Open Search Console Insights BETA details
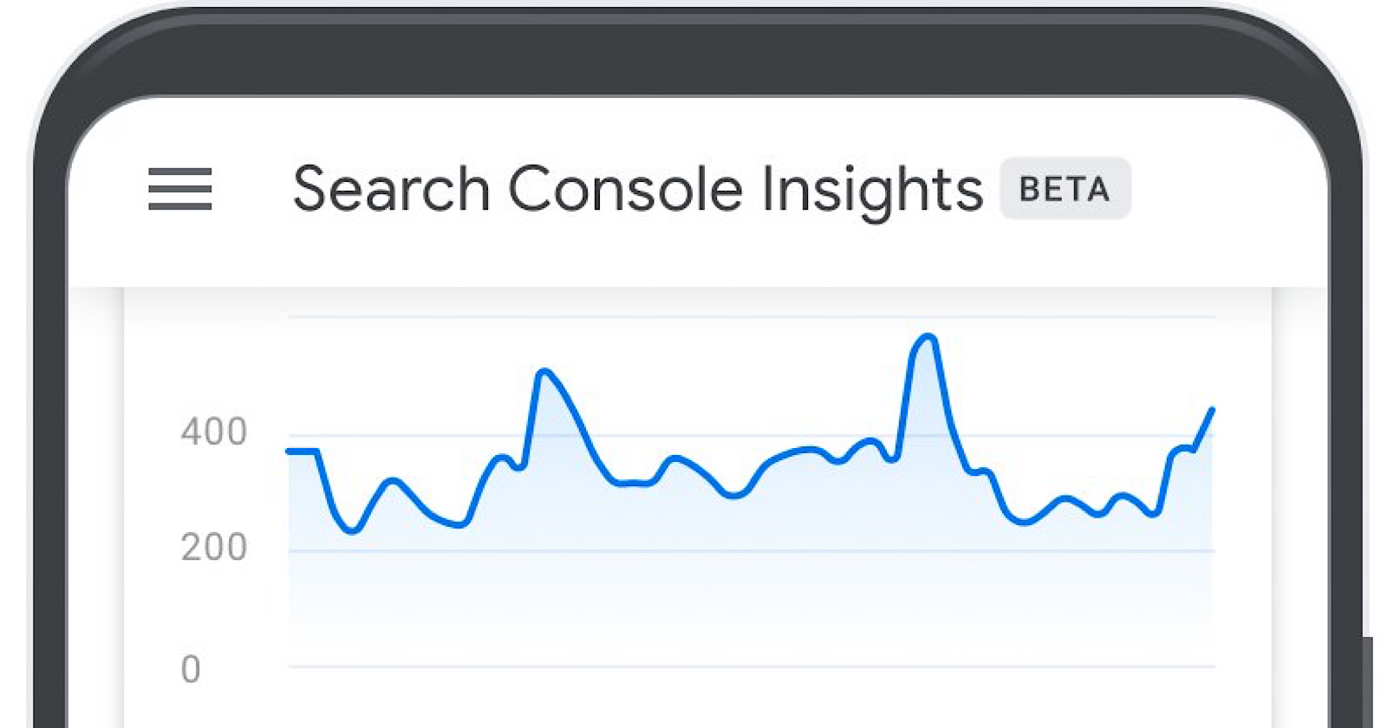The image size is (1387, 728). [x=1065, y=189]
